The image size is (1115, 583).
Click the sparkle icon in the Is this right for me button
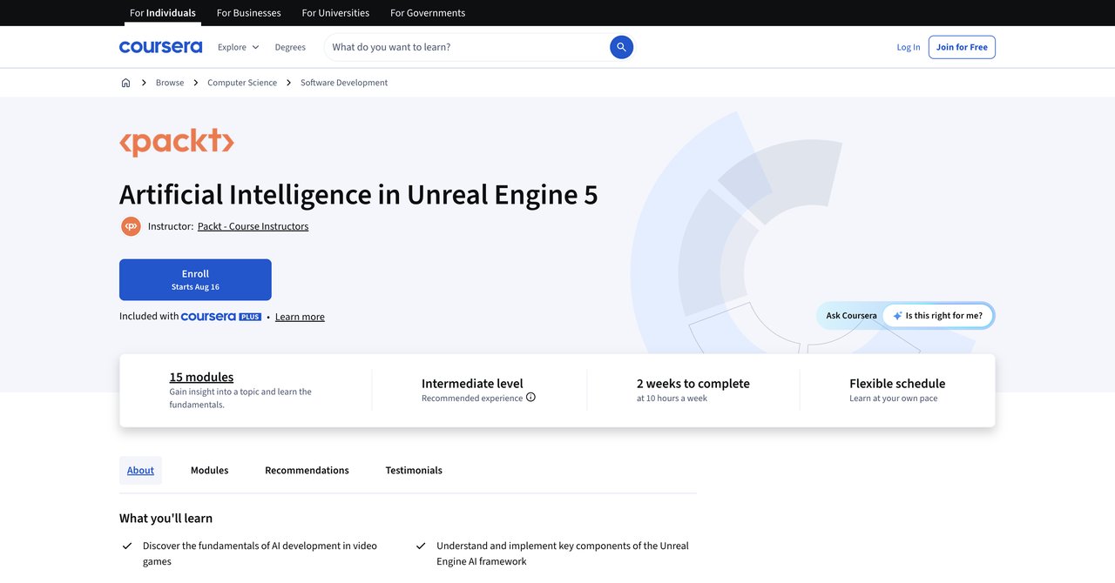coord(897,316)
